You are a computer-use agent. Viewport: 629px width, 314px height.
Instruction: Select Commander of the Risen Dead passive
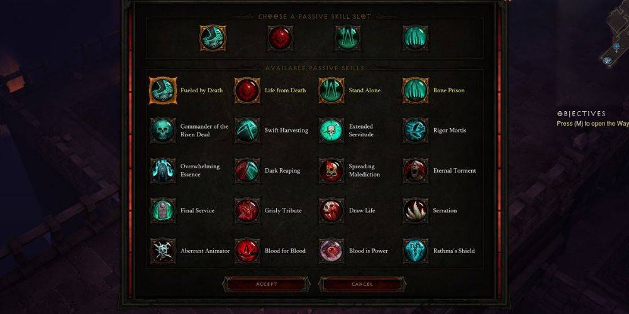[189, 131]
